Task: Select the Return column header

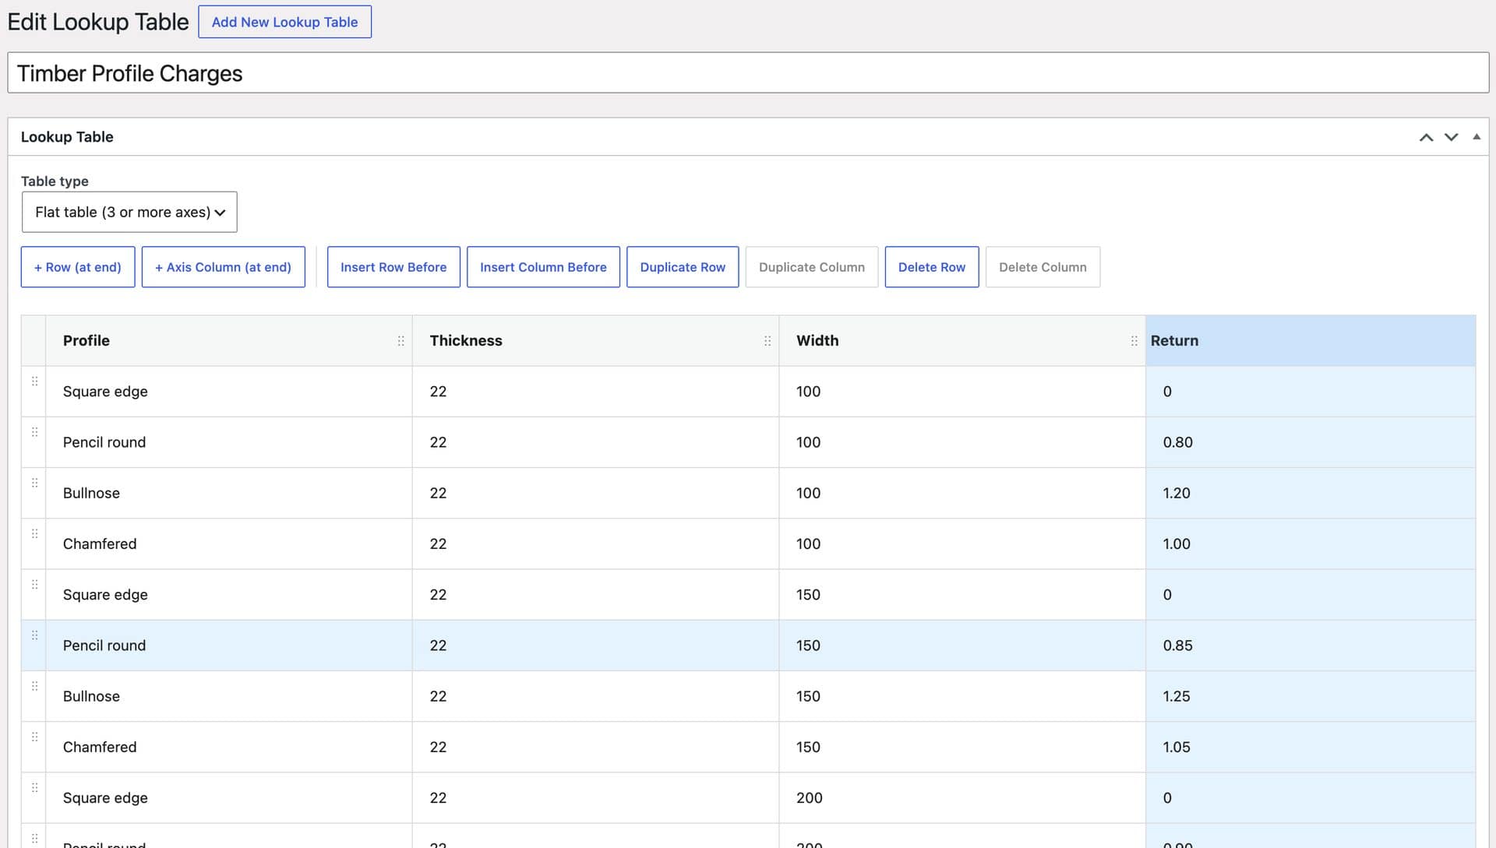Action: (1311, 341)
